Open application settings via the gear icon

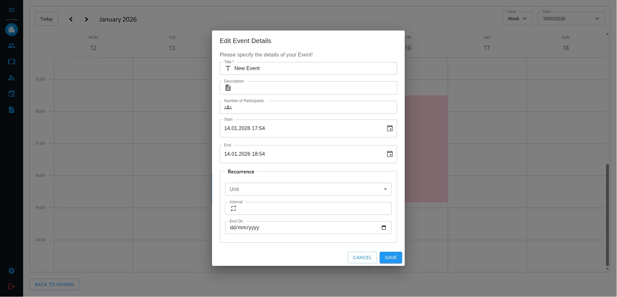click(12, 271)
